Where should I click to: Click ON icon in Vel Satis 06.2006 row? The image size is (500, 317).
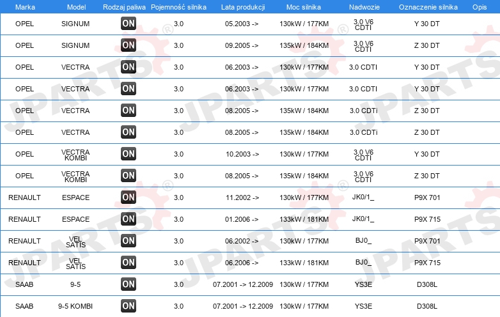129,263
